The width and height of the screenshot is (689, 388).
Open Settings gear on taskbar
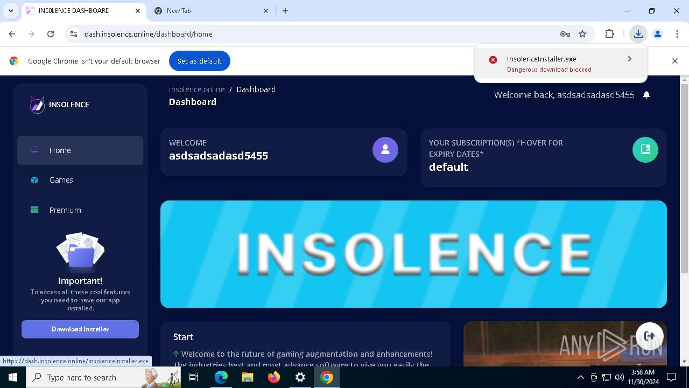300,377
